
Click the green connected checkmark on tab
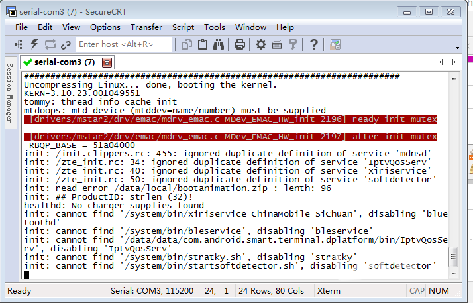(x=27, y=62)
